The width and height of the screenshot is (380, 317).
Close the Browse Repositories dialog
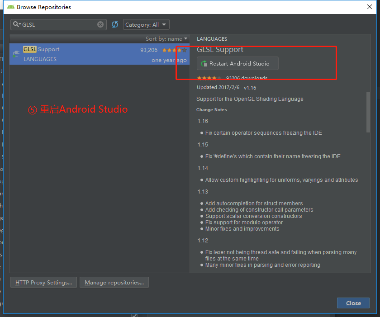coord(353,303)
